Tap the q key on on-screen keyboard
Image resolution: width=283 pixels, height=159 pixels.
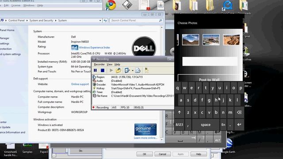point(178,88)
